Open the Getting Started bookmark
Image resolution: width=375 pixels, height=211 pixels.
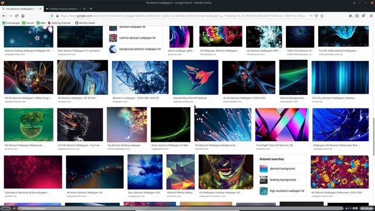[59, 23]
